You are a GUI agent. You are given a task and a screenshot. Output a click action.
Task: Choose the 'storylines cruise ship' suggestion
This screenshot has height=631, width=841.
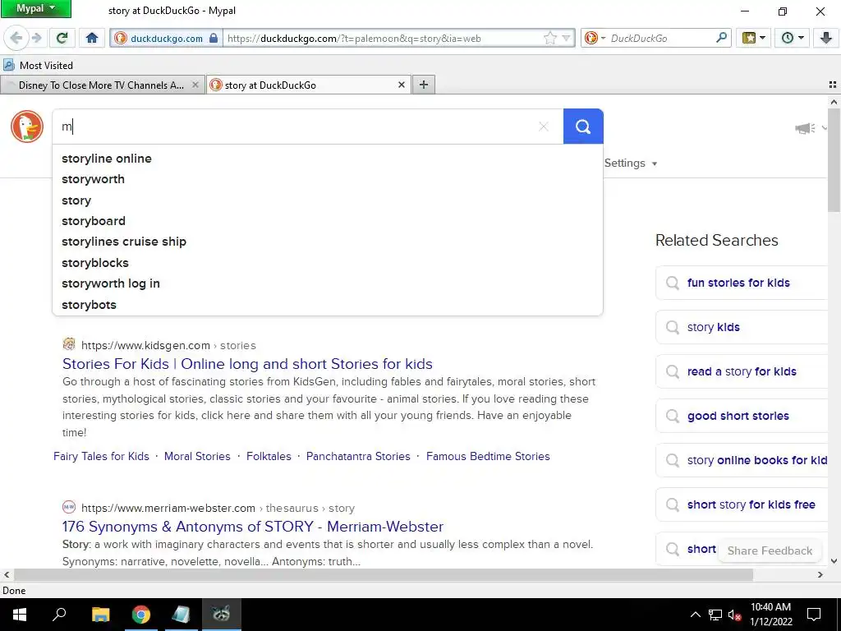pyautogui.click(x=327, y=242)
